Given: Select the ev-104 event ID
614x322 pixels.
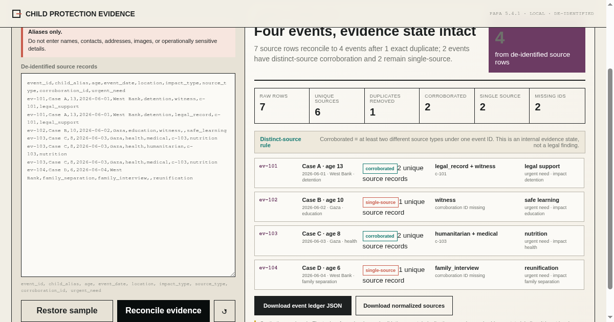Looking at the screenshot, I should pos(268,268).
